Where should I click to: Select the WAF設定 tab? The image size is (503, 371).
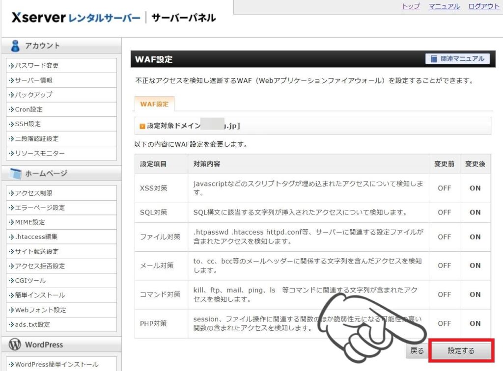154,104
